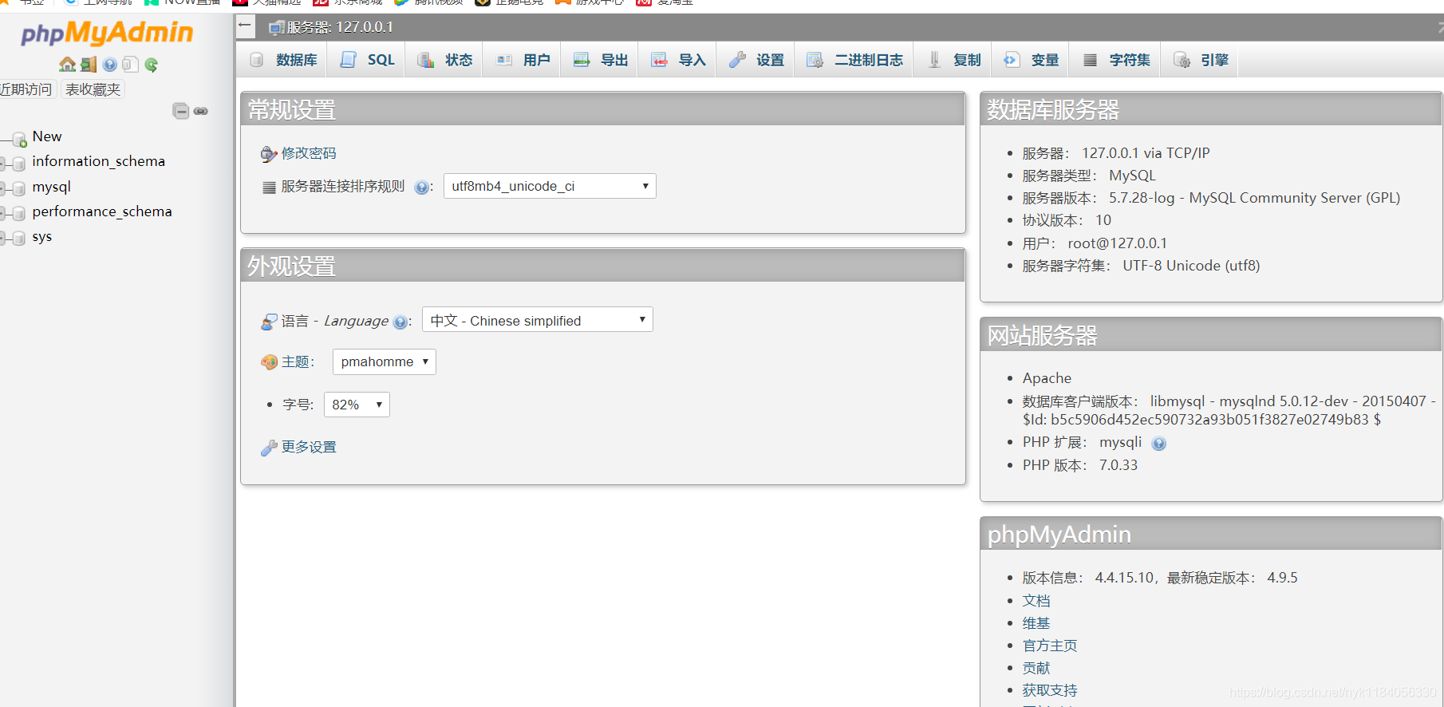
Task: Open the 导入 tab
Action: tap(679, 60)
